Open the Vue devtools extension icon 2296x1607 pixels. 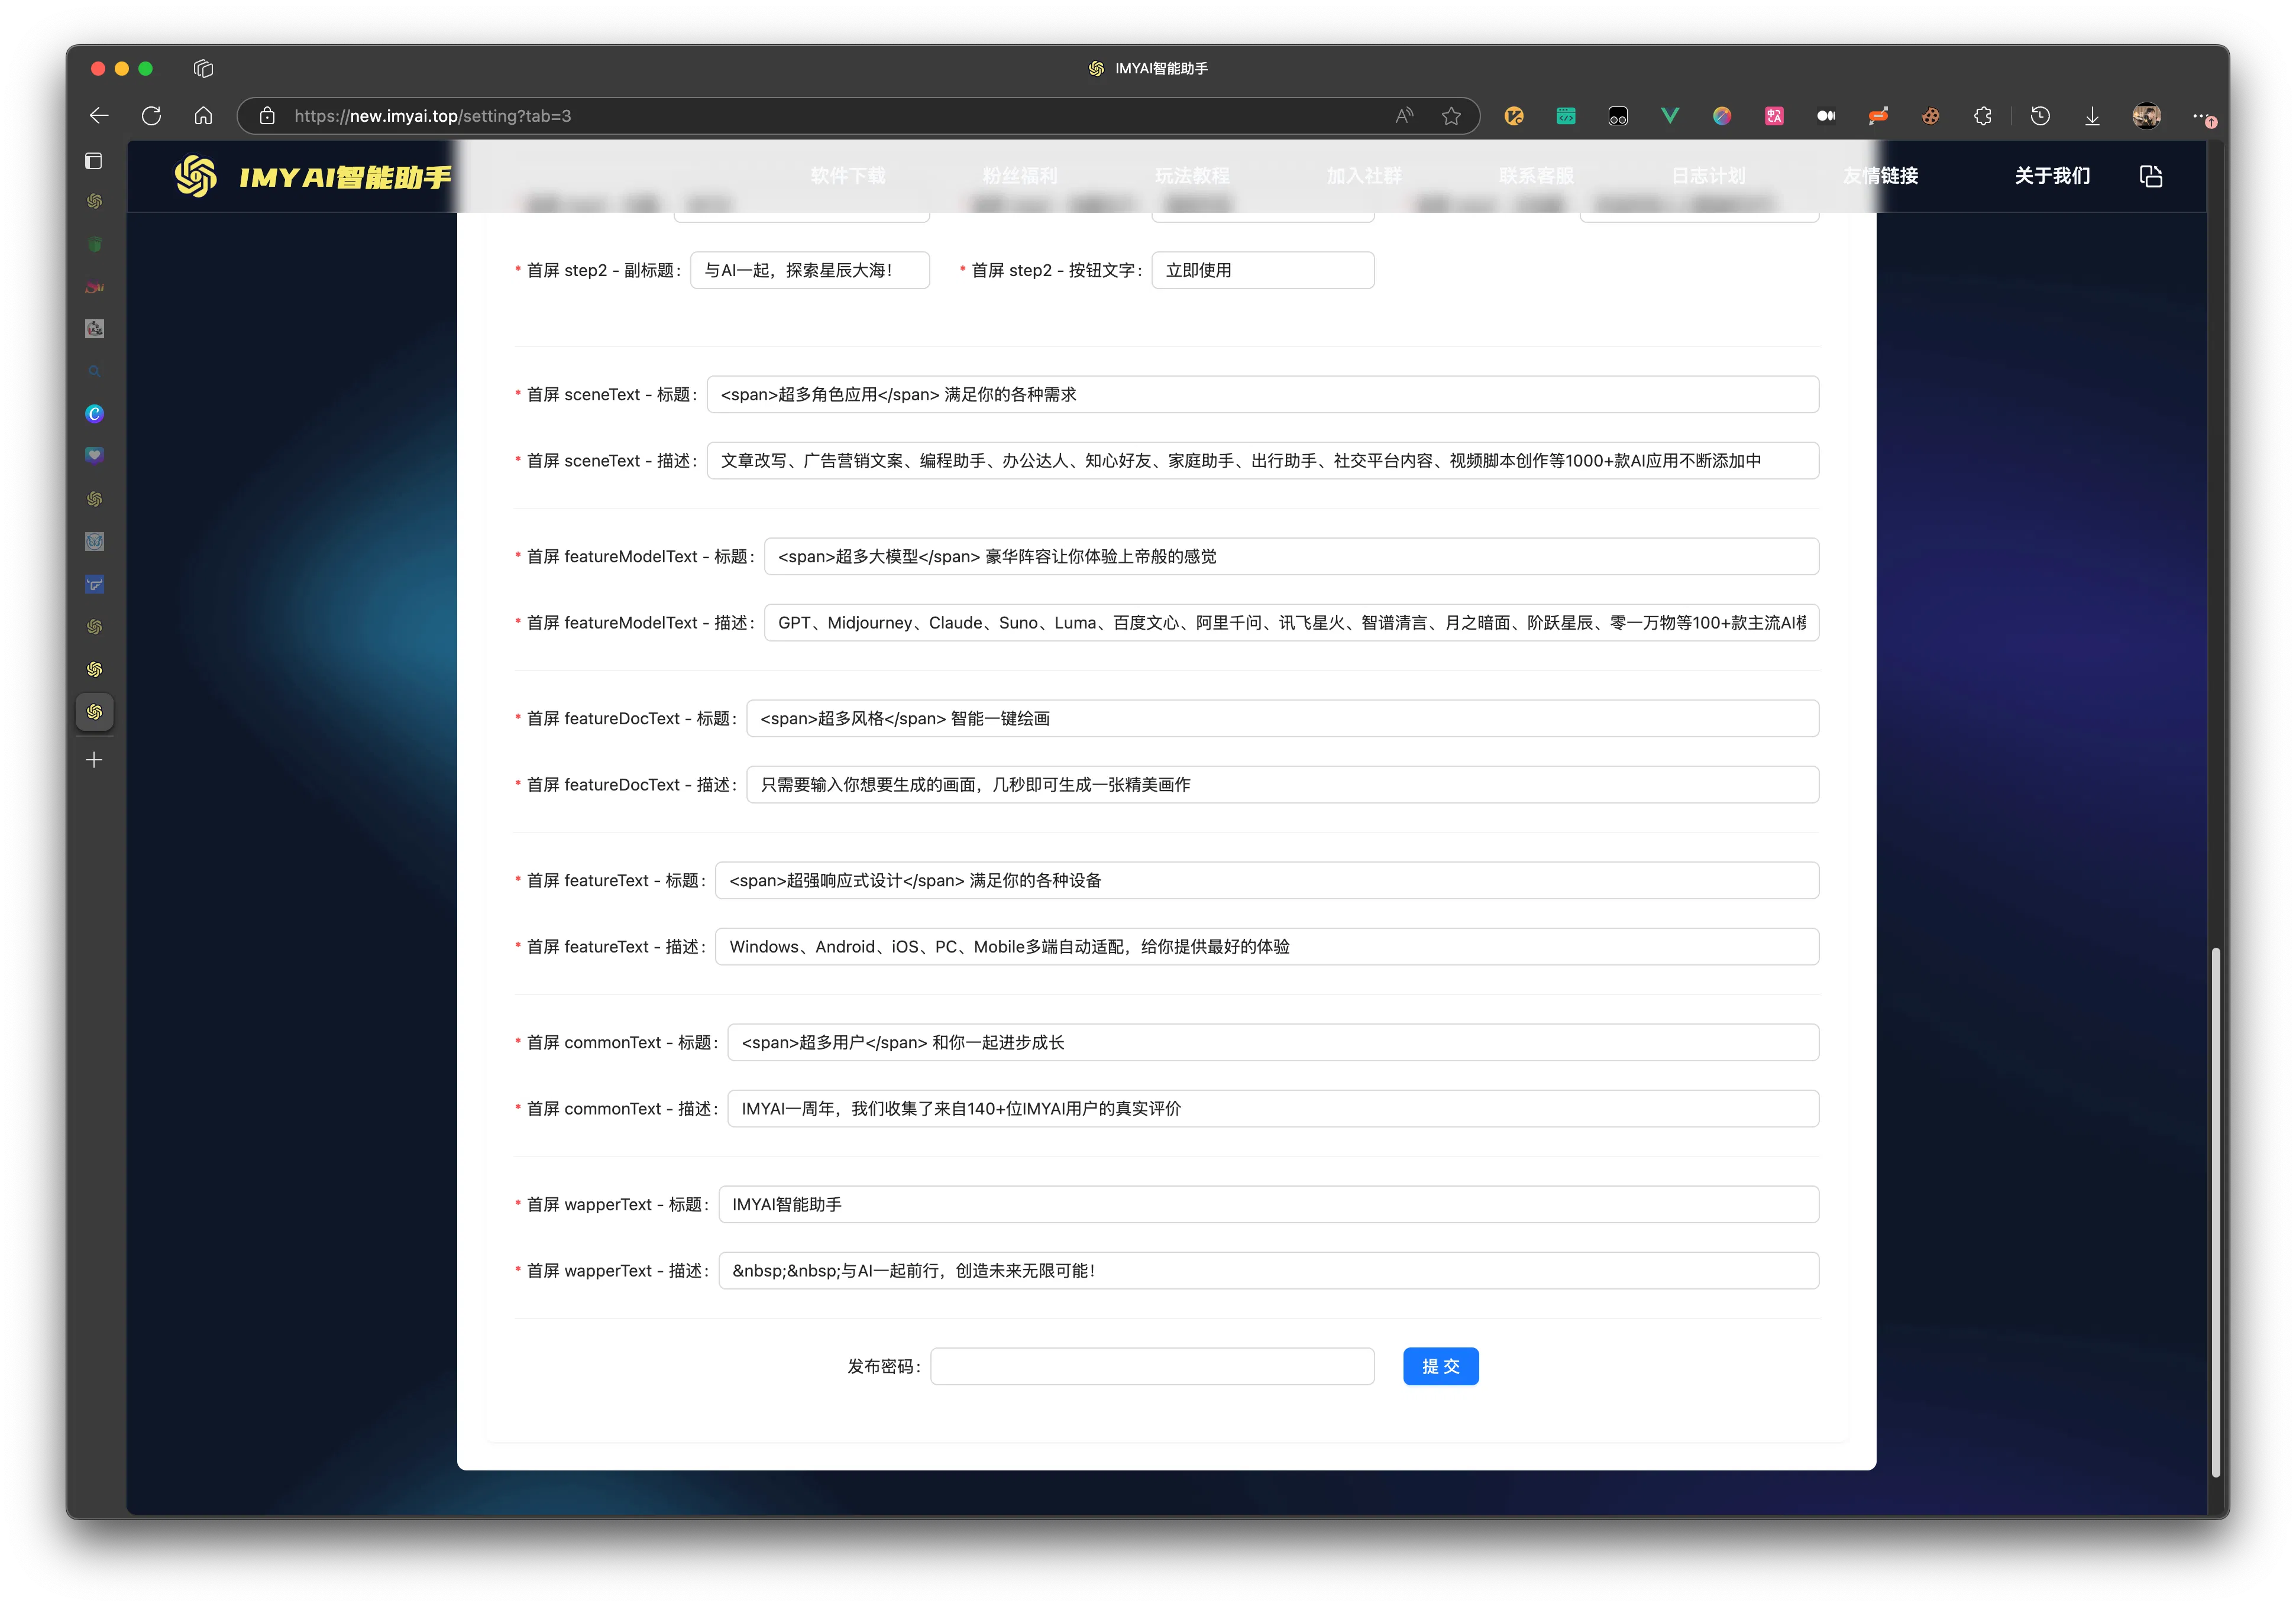tap(1670, 116)
